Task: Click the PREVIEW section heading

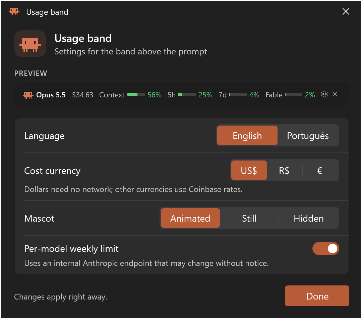Action: click(x=31, y=73)
